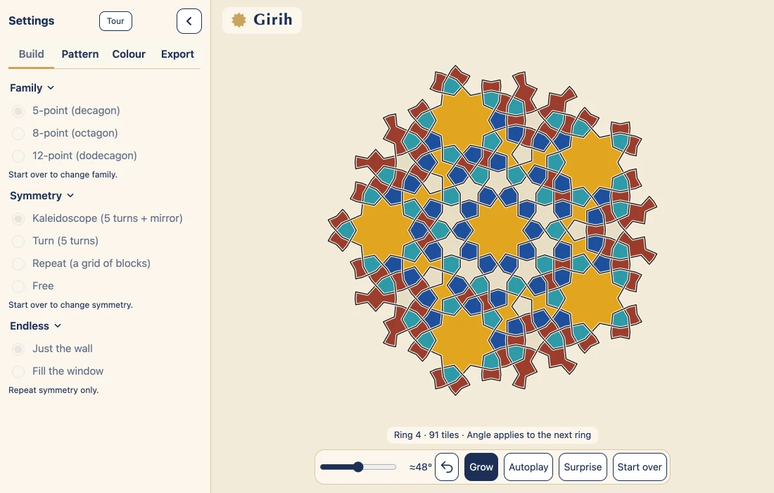Click 'Repeat symmetry only.' note

pyautogui.click(x=53, y=389)
